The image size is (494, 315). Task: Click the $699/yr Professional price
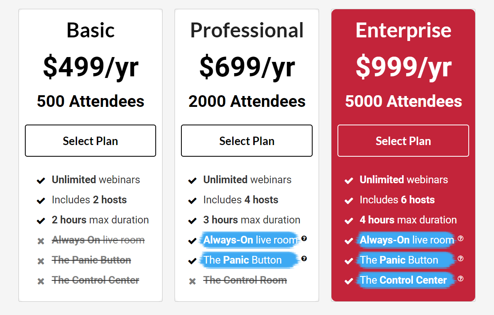247,67
